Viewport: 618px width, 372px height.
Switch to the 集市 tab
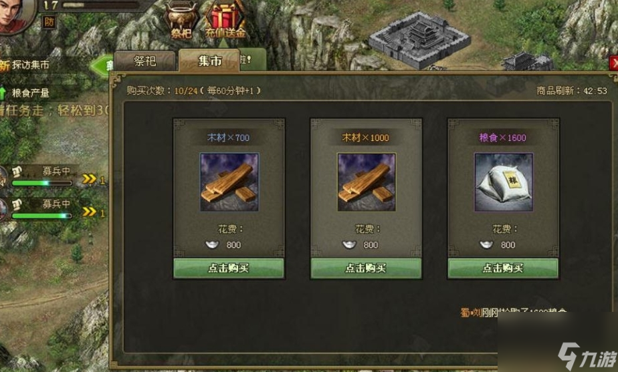coord(209,61)
